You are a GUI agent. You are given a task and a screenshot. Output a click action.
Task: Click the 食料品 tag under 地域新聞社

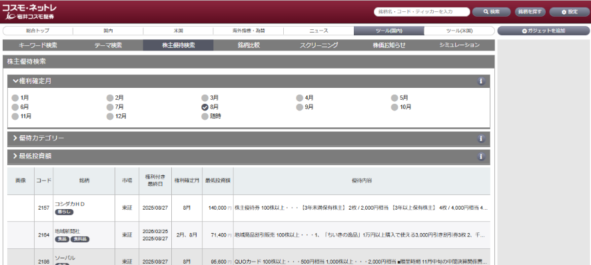[x=80, y=239]
